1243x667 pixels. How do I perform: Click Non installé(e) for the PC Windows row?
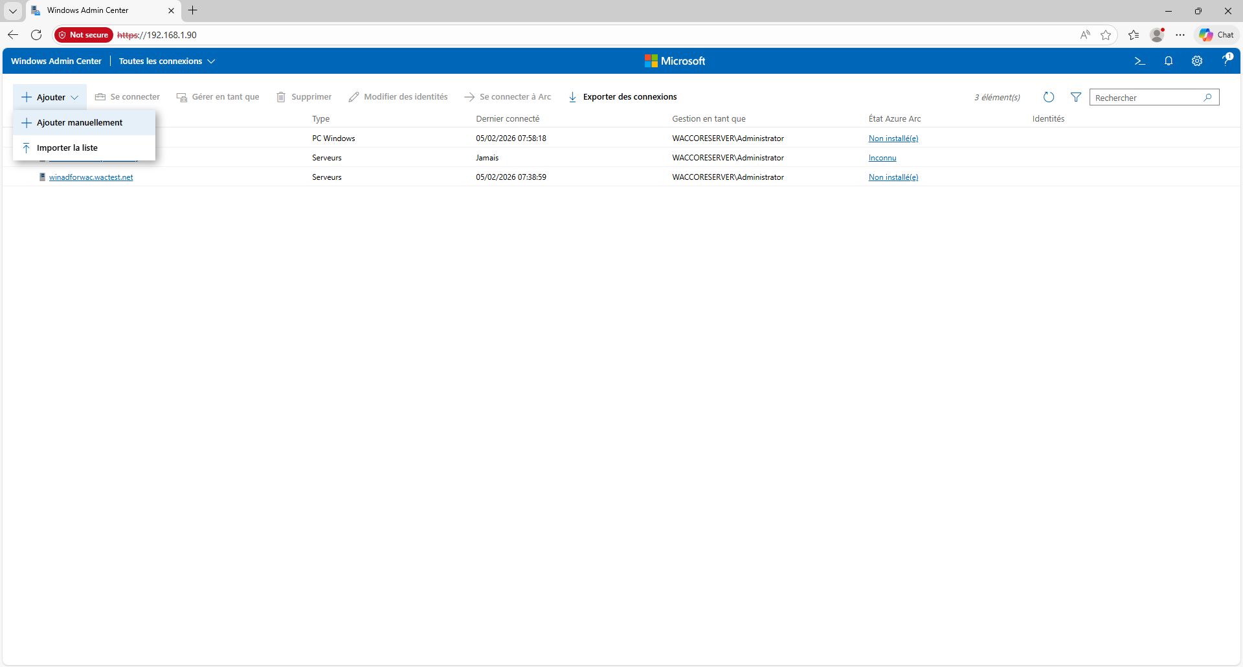coord(893,138)
